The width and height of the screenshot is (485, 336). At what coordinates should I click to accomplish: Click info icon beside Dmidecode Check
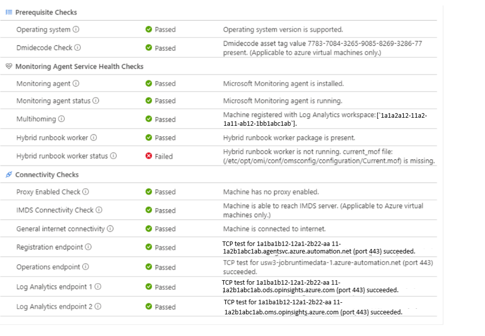tap(77, 48)
